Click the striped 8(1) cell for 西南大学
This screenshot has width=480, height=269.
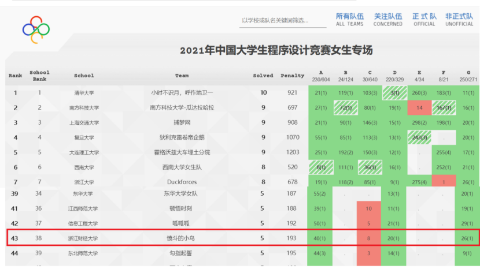320,167
